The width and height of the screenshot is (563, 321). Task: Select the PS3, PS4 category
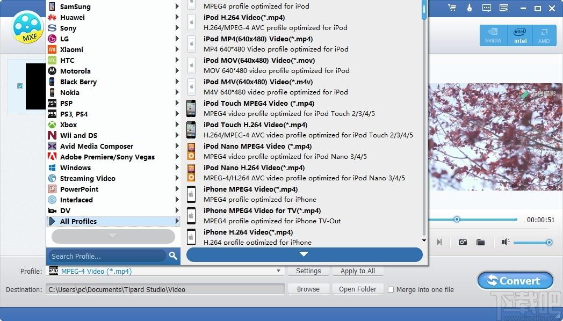pyautogui.click(x=113, y=114)
